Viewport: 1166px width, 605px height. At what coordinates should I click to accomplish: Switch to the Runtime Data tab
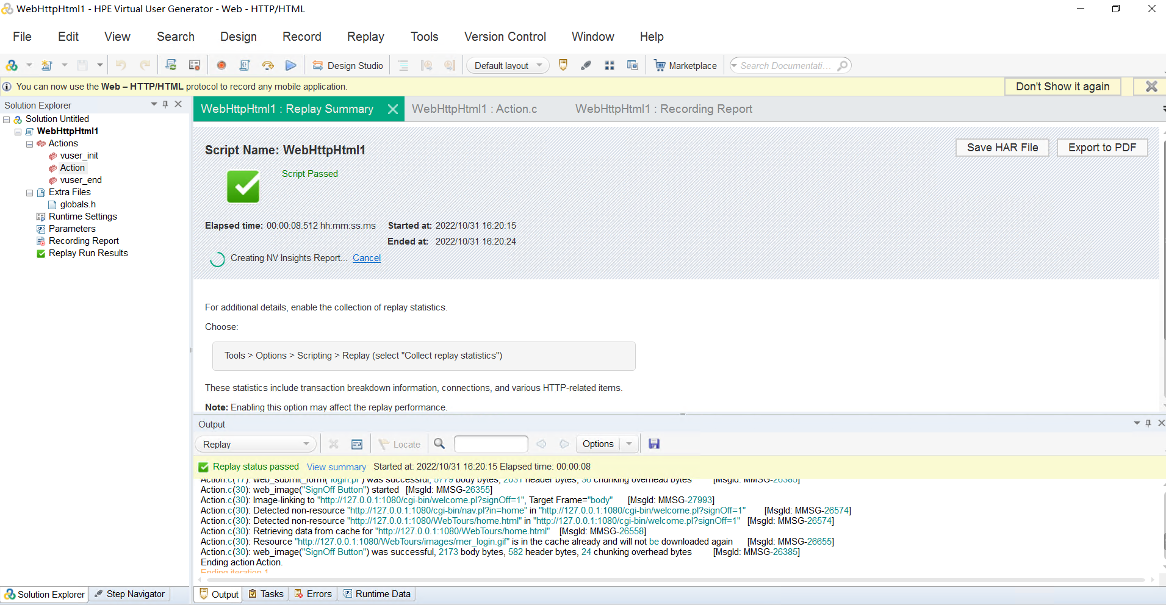[x=376, y=594]
